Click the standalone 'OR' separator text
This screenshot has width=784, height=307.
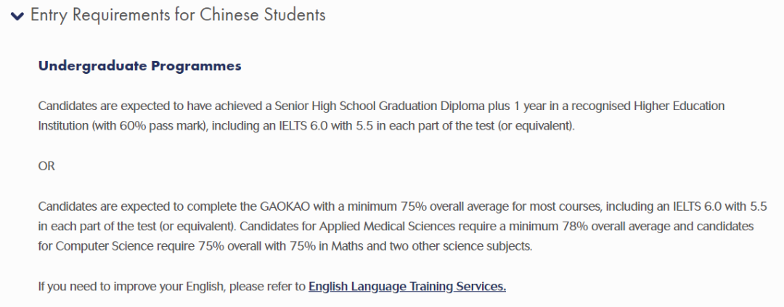point(46,166)
